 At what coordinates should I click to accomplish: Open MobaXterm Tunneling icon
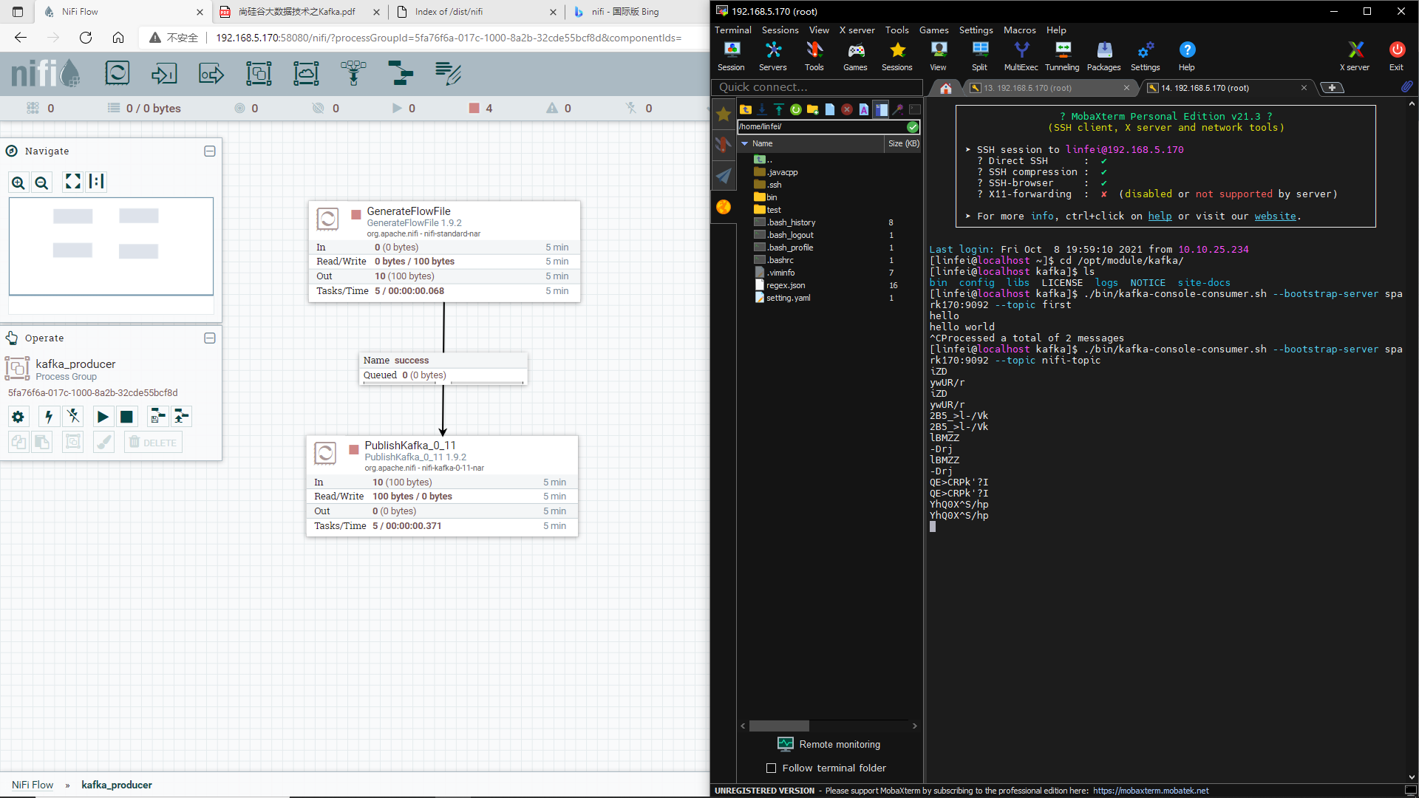[1063, 56]
